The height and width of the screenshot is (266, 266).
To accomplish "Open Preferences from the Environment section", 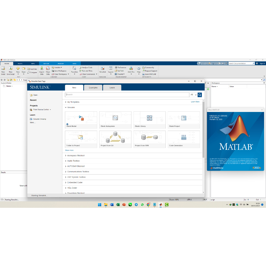I will click(x=116, y=68).
